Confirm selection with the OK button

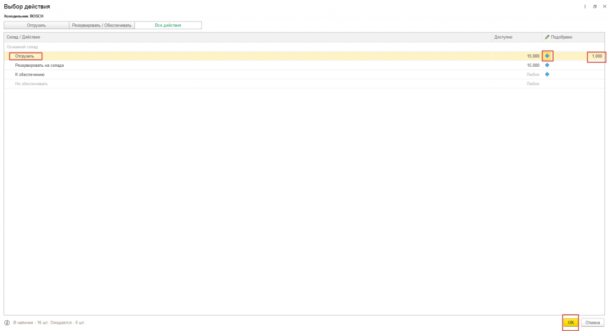[x=570, y=323]
